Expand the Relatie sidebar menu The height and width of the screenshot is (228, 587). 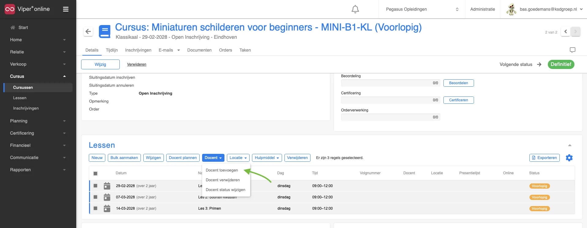pos(38,52)
